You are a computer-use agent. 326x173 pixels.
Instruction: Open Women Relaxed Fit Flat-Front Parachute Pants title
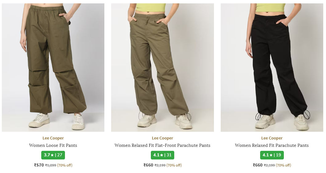pos(162,145)
